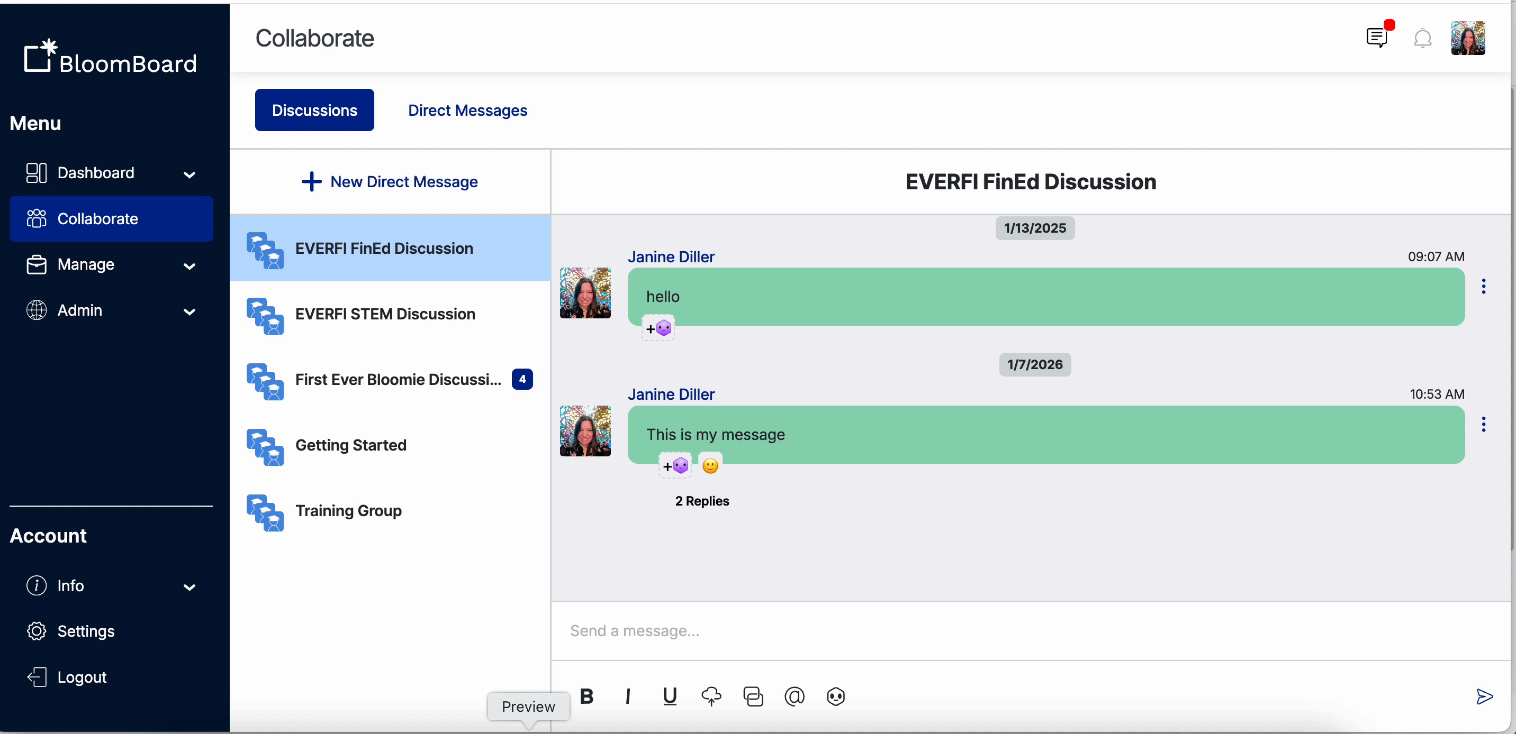Viewport: 1516px width, 734px height.
Task: Click the 09:07 AM timestamp
Action: pyautogui.click(x=1436, y=257)
